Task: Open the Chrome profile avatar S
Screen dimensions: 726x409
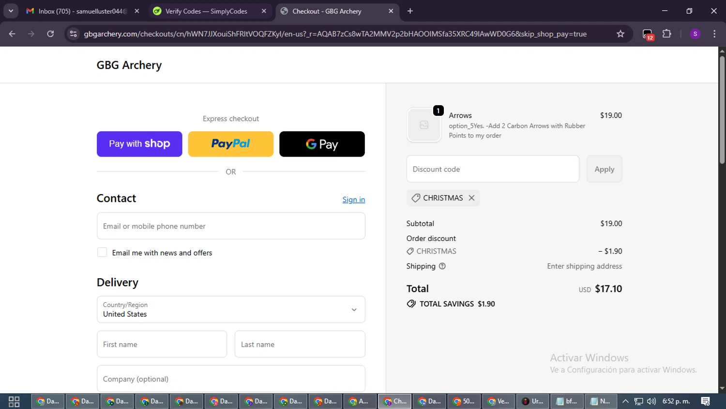Action: (695, 34)
